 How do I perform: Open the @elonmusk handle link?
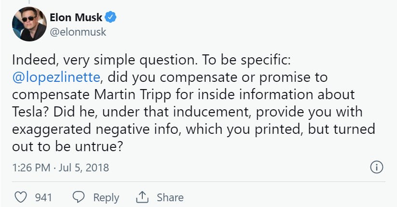(78, 32)
